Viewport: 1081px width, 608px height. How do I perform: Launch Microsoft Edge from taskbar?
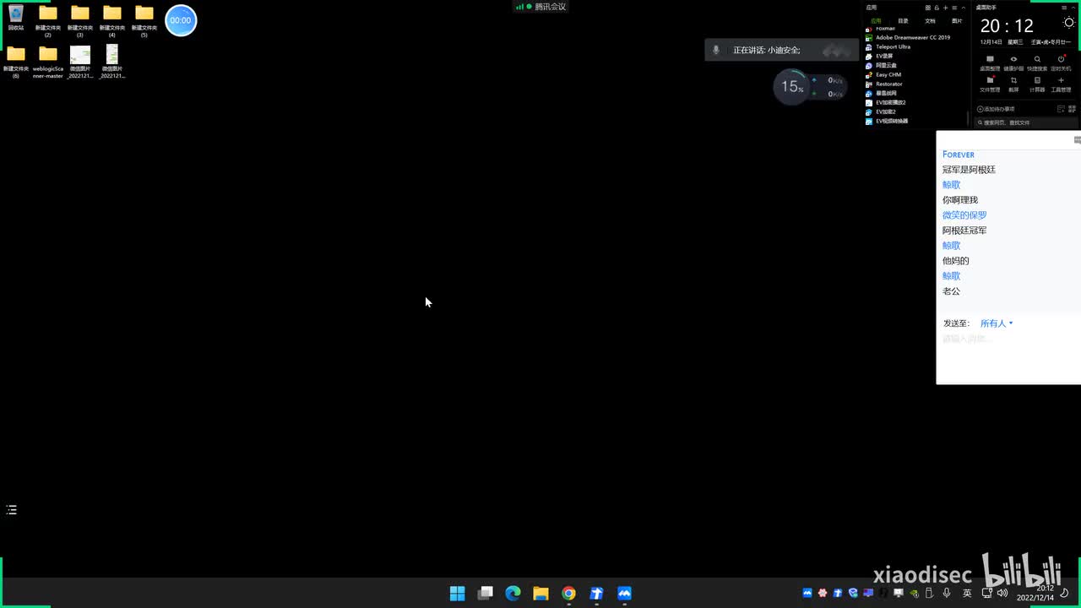coord(513,594)
